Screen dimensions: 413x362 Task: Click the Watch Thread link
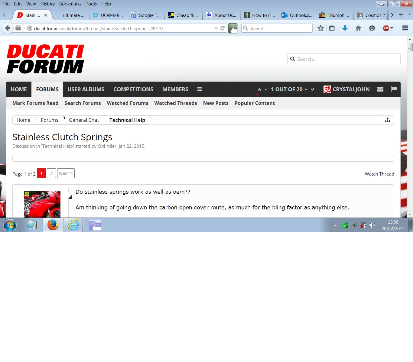(379, 174)
